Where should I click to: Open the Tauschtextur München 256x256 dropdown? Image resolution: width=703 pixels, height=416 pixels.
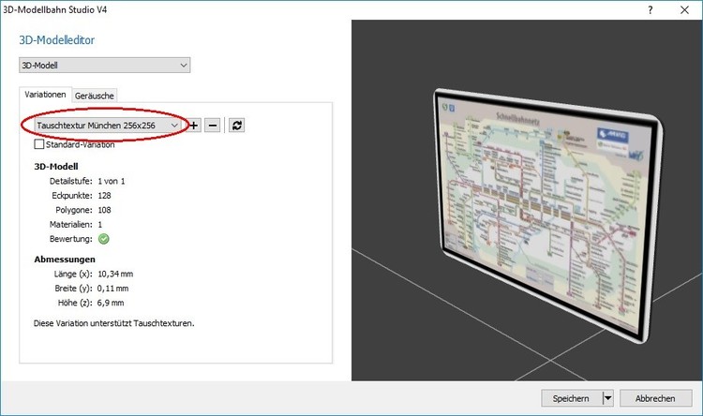(108, 126)
